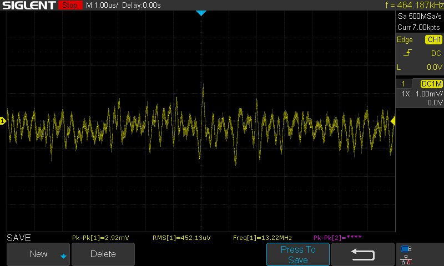Select the Edge trigger type label
Screen dimensions: 444x266
click(x=405, y=40)
